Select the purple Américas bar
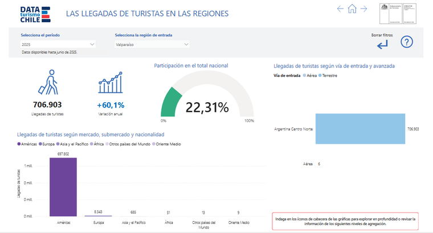This screenshot has height=233, width=433. tap(63, 186)
